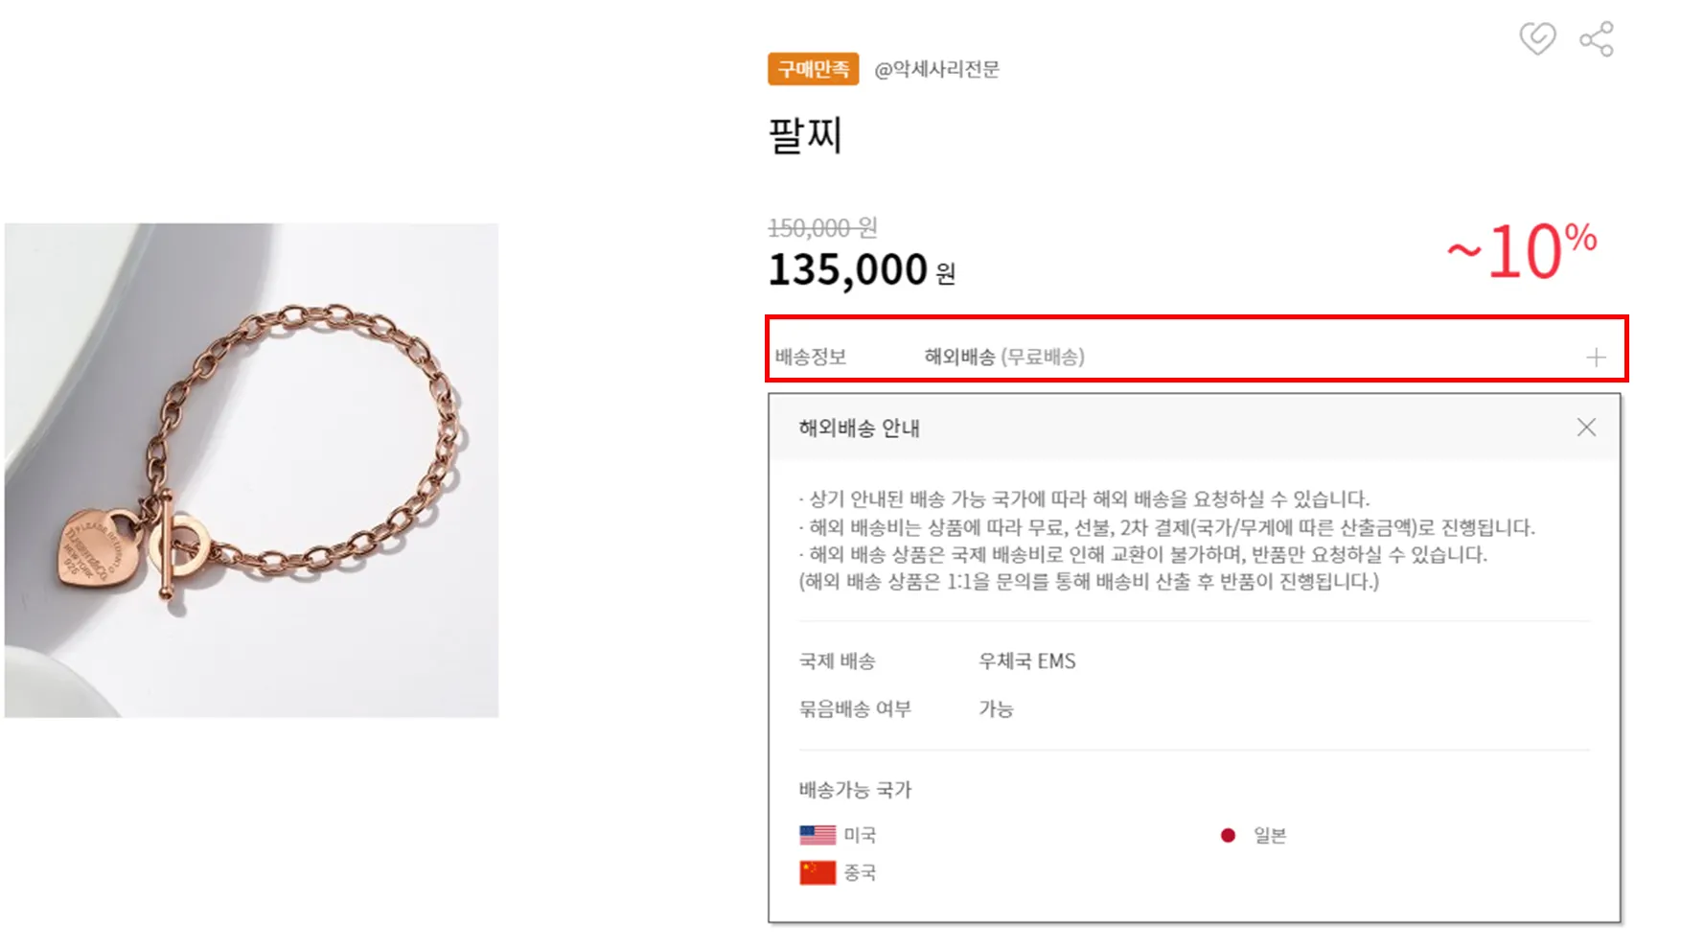Click the 우체국 EMS shipping method

[1026, 661]
